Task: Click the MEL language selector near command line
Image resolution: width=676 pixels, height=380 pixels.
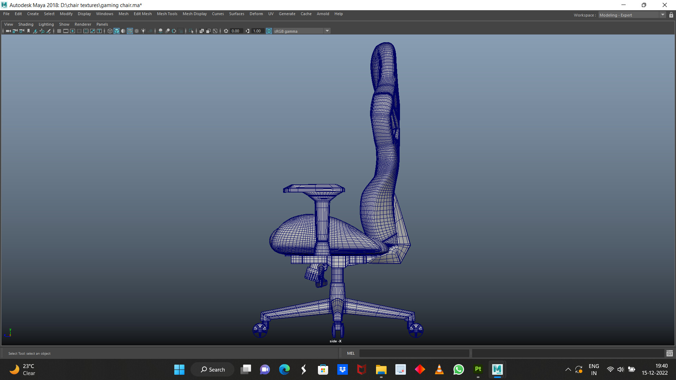Action: [x=351, y=353]
